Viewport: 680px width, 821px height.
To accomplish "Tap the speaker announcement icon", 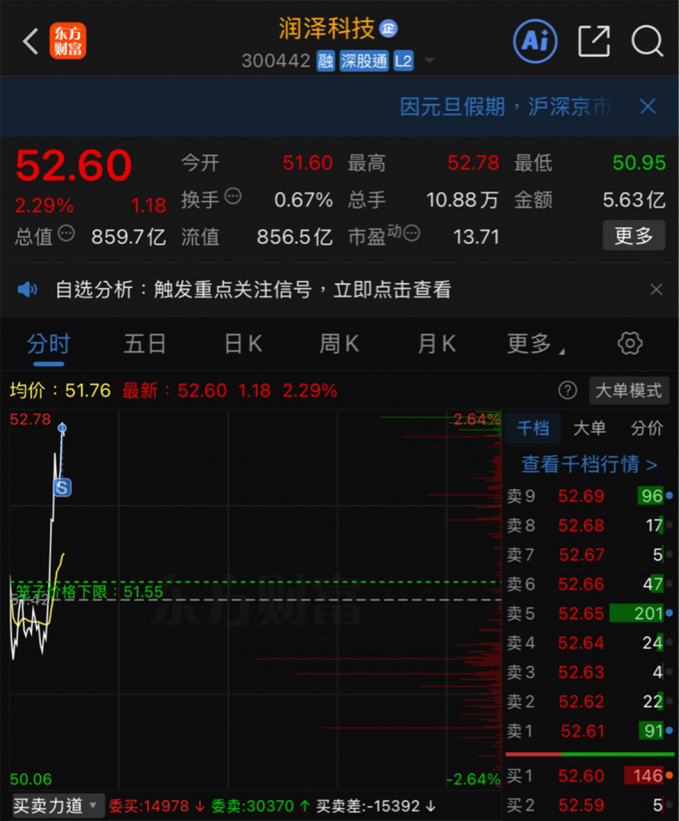I will tap(27, 289).
